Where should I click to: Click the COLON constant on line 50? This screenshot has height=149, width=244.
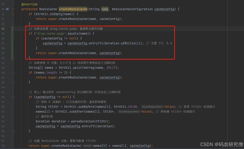click(x=132, y=107)
